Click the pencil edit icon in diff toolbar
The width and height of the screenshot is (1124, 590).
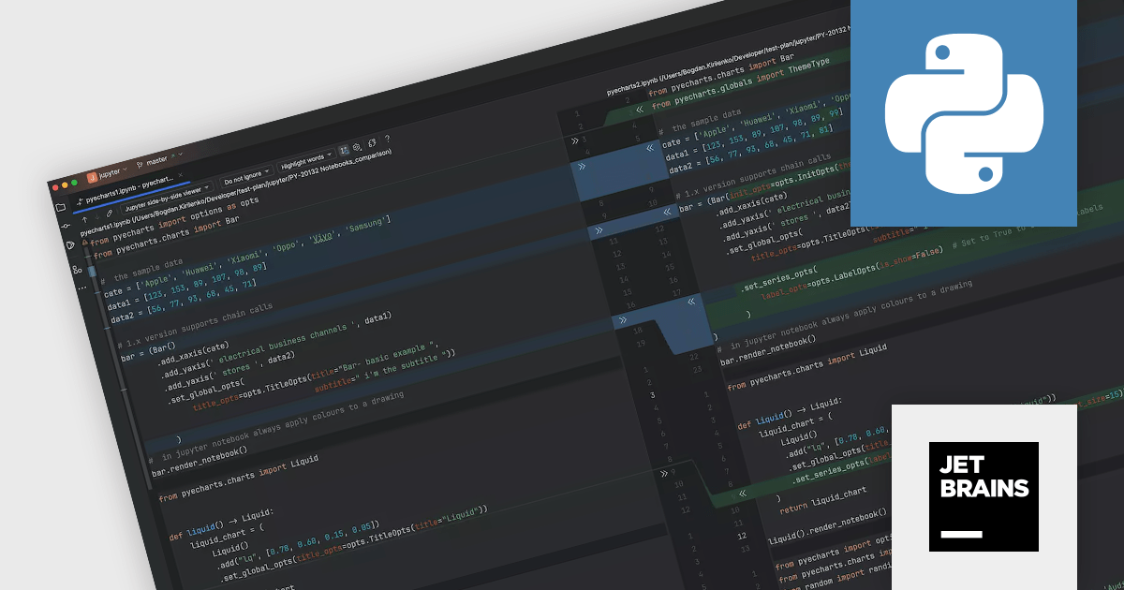(111, 214)
